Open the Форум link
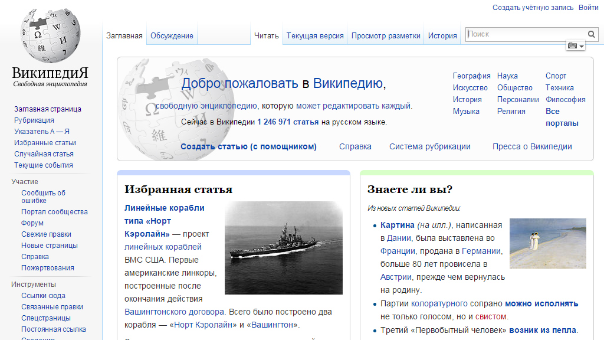Image resolution: width=604 pixels, height=340 pixels. click(x=32, y=223)
